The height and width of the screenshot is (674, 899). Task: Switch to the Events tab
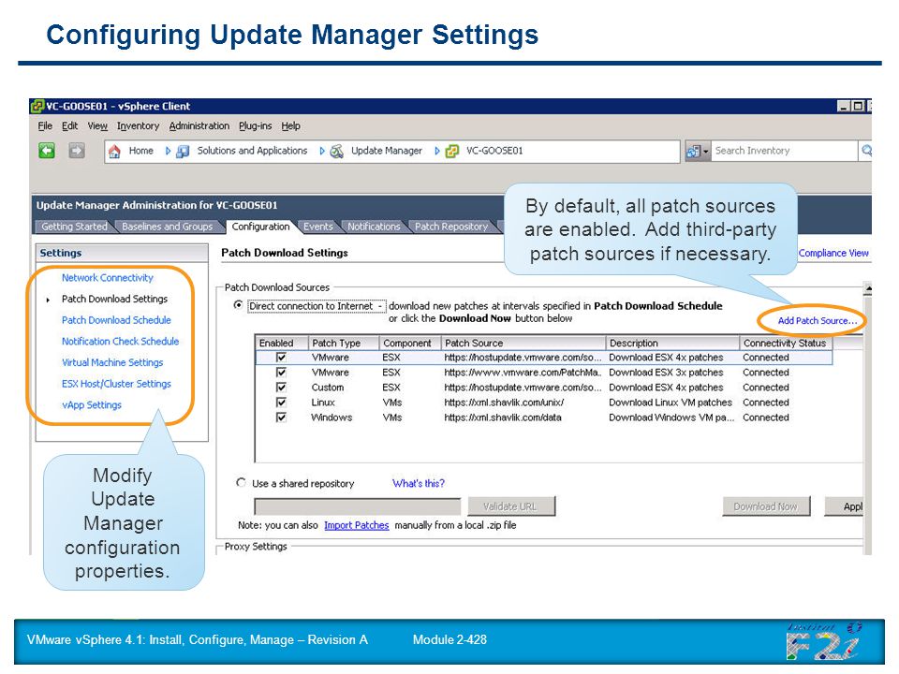click(318, 227)
